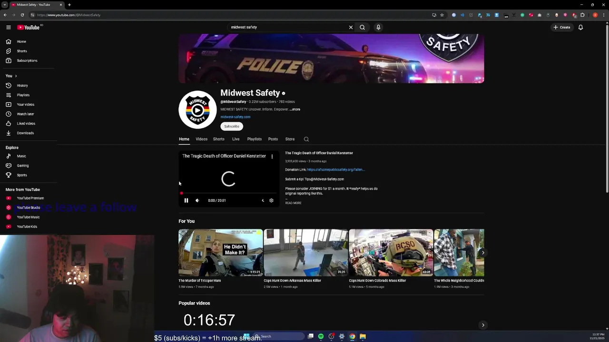Open the notifications bell
Image resolution: width=609 pixels, height=342 pixels.
[x=580, y=27]
